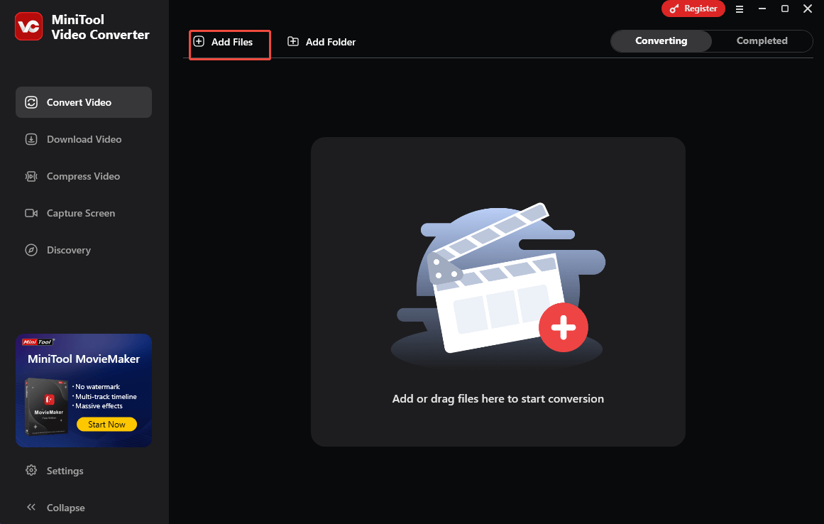824x524 pixels.
Task: Click the Settings gear icon
Action: (31, 470)
